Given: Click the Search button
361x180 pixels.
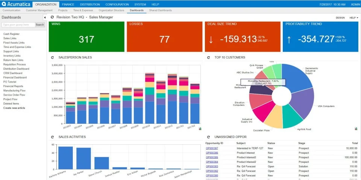Looking at the screenshot, I should 40,25.
